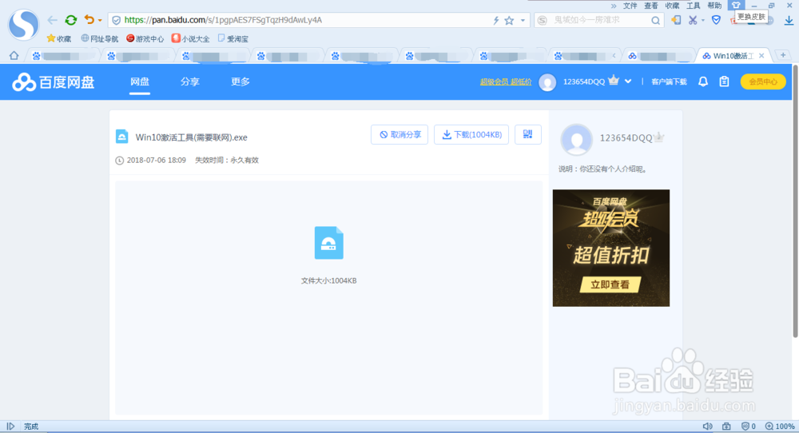Open the 帮助 menu
This screenshot has height=433, width=799.
[x=714, y=6]
